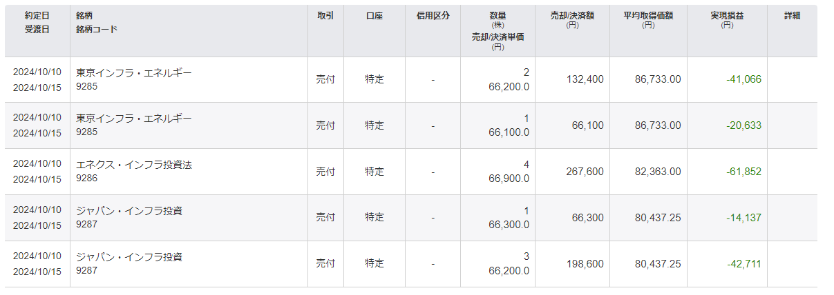Click the realized loss value -42,711
The image size is (834, 295).
click(743, 264)
